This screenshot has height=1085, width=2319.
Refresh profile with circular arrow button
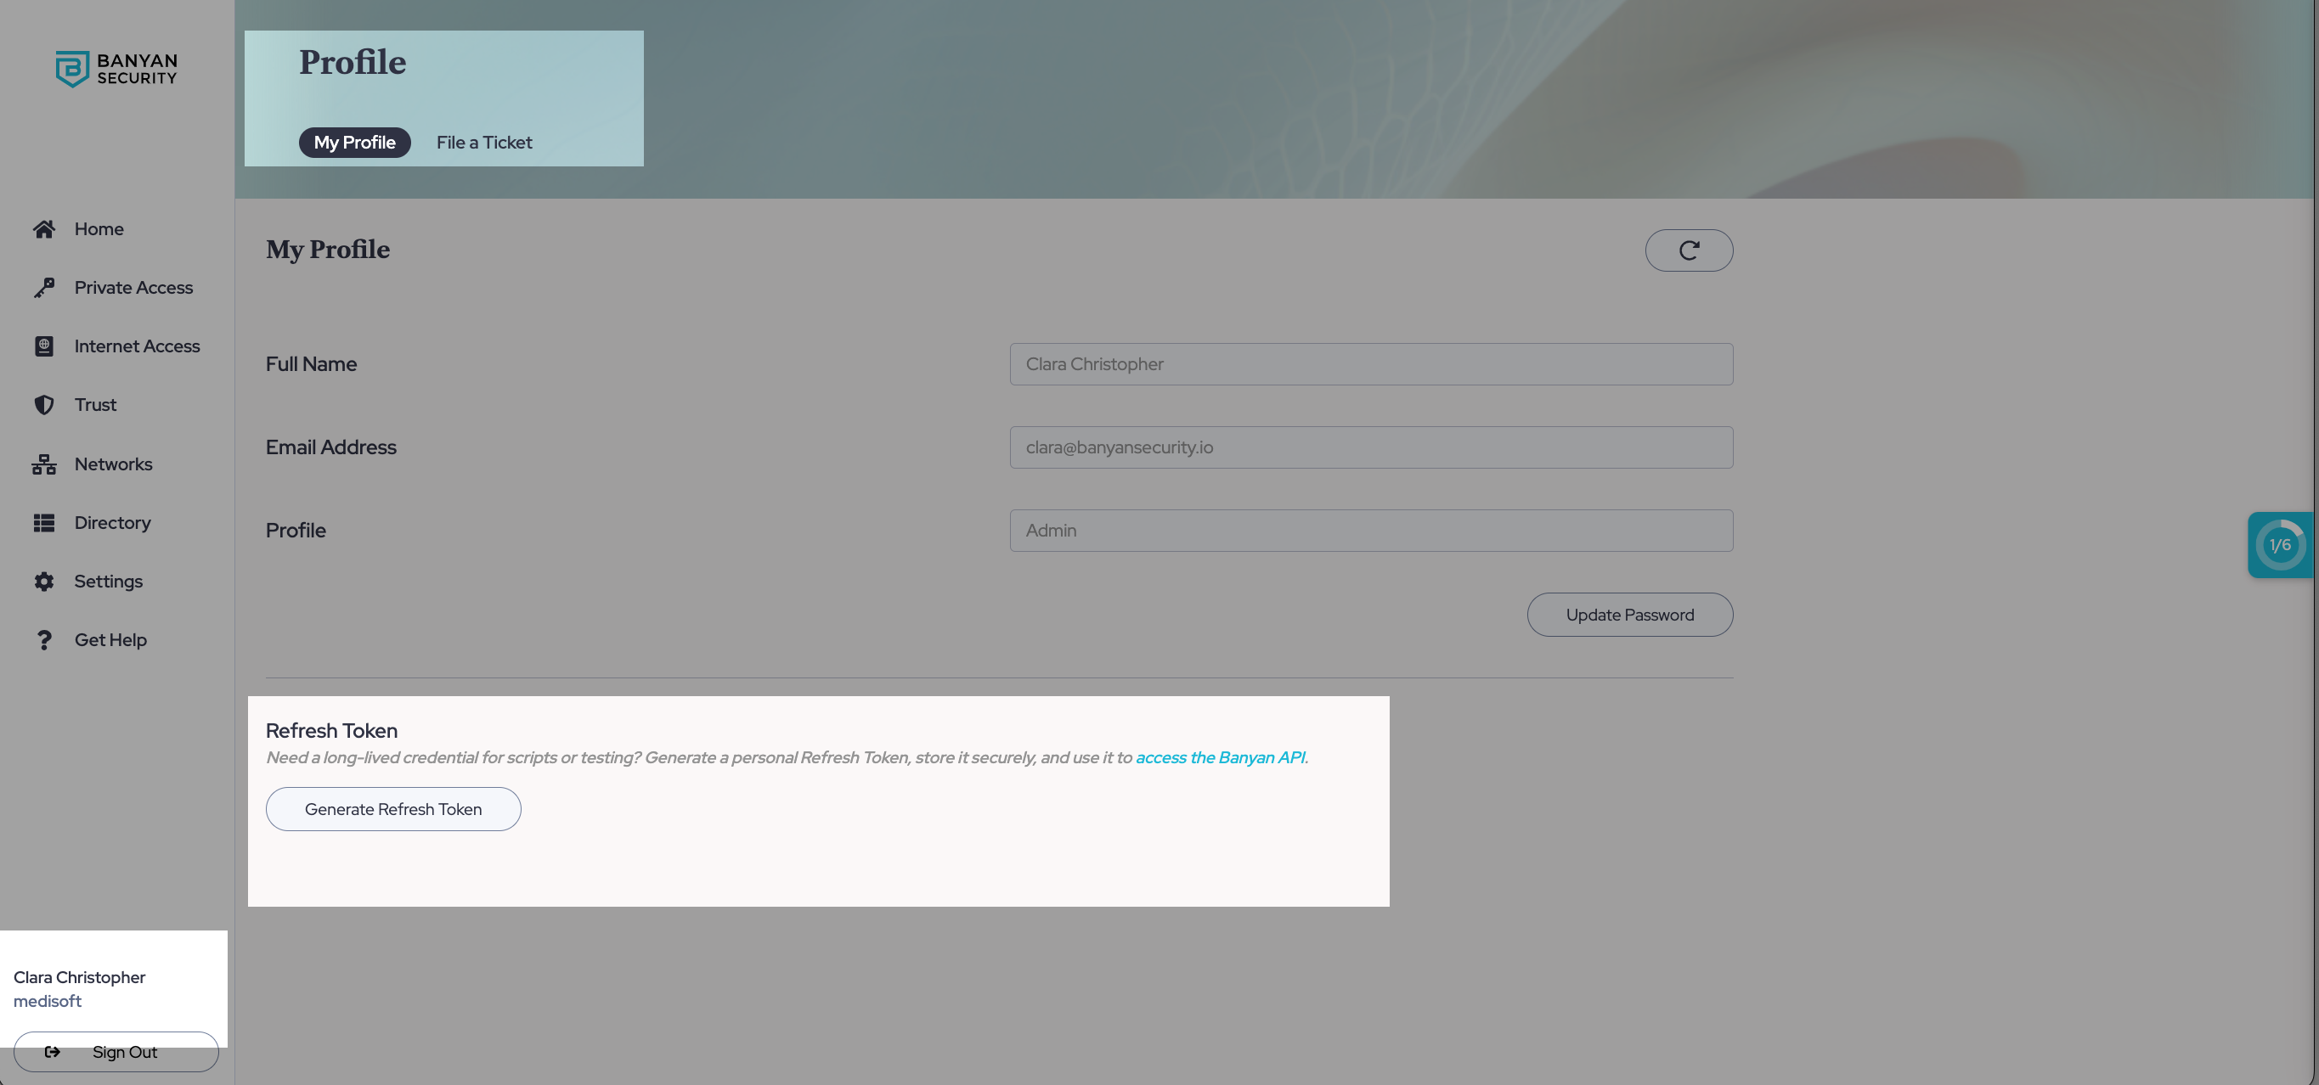pyautogui.click(x=1688, y=250)
